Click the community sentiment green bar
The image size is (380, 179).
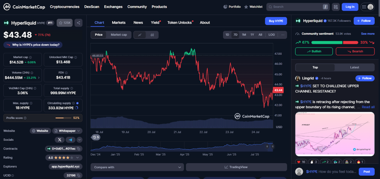[327, 43]
